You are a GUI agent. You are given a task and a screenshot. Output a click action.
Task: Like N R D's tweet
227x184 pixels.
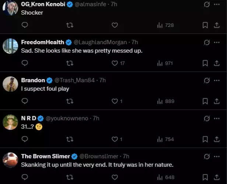[115, 139]
